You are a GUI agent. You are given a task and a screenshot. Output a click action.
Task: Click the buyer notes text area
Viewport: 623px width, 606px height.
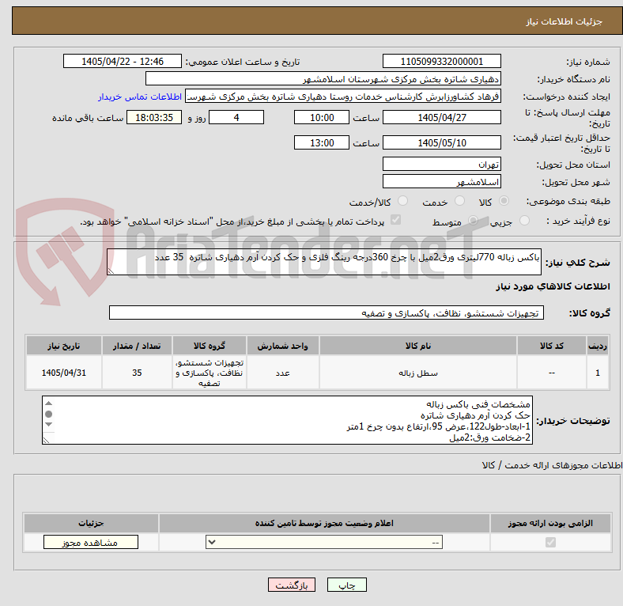[x=287, y=420]
